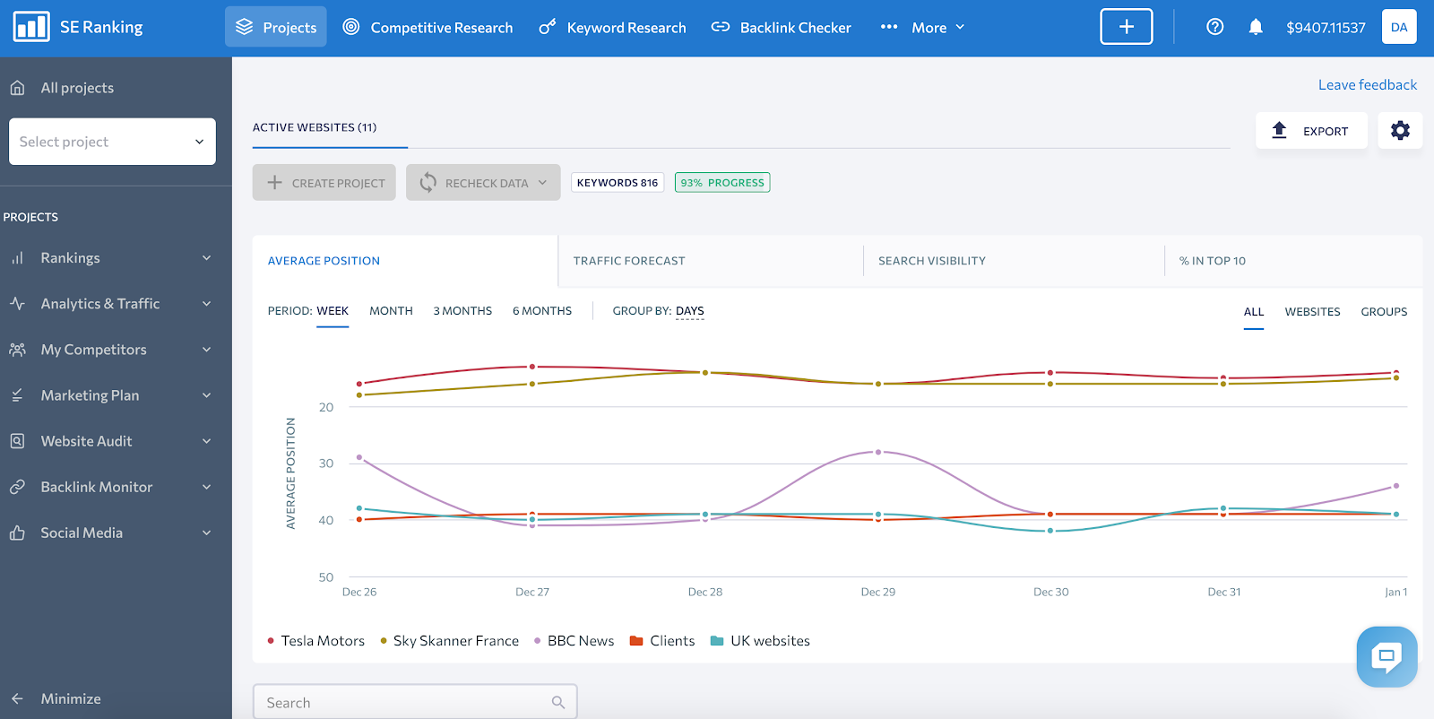The height and width of the screenshot is (719, 1434).
Task: Click the All projects home icon
Action: click(17, 88)
